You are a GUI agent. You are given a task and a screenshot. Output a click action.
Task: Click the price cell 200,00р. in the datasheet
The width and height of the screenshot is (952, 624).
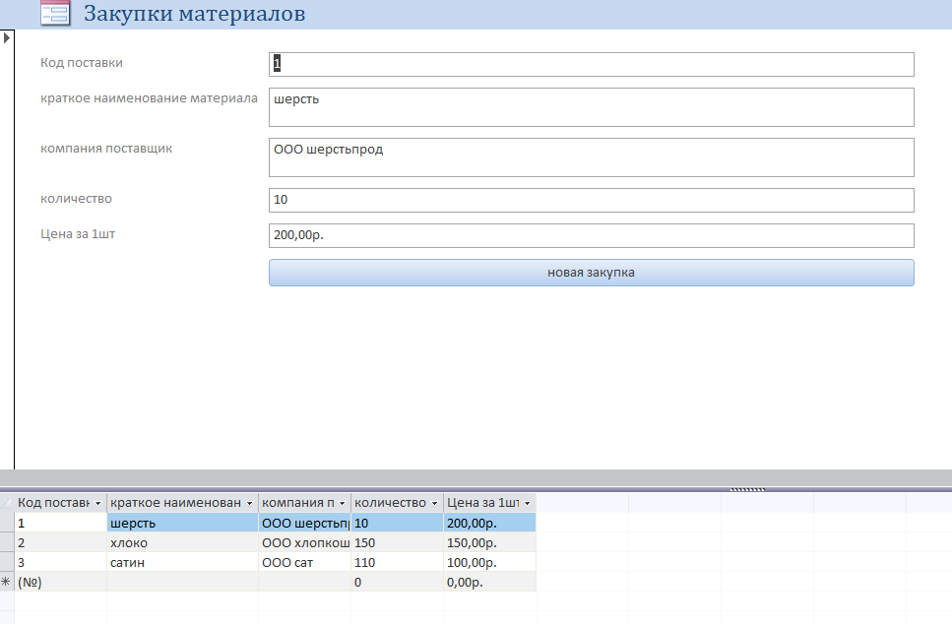coord(490,523)
